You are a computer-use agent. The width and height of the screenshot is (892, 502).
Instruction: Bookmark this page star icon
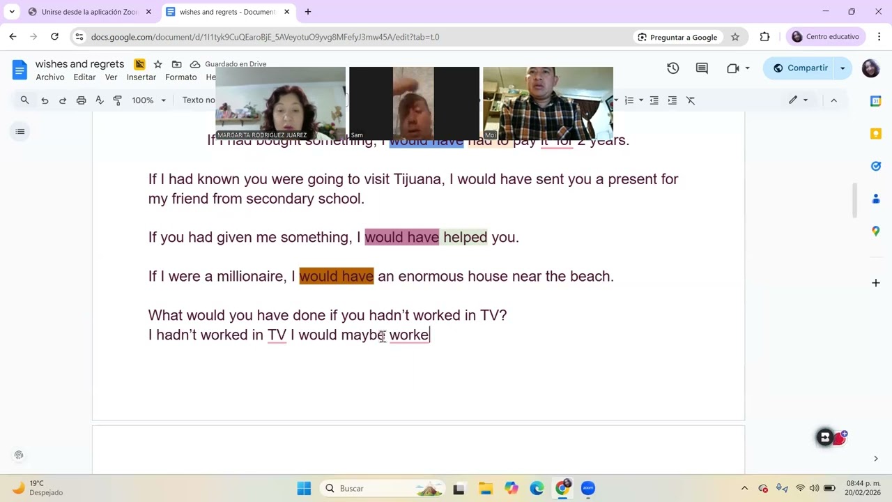[735, 37]
